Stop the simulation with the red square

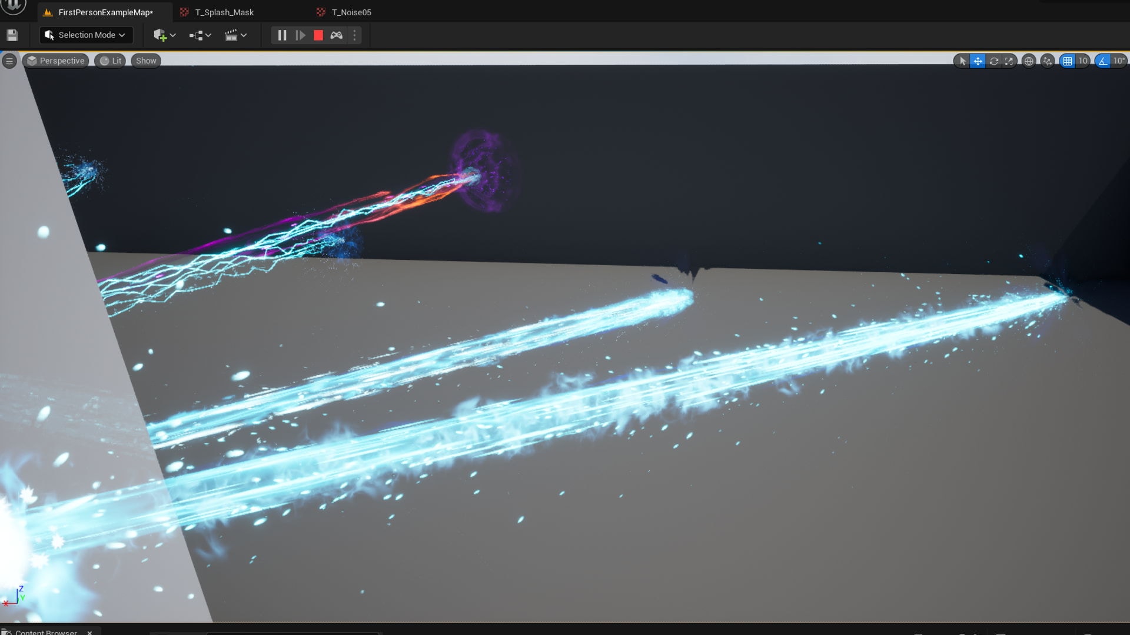[318, 35]
